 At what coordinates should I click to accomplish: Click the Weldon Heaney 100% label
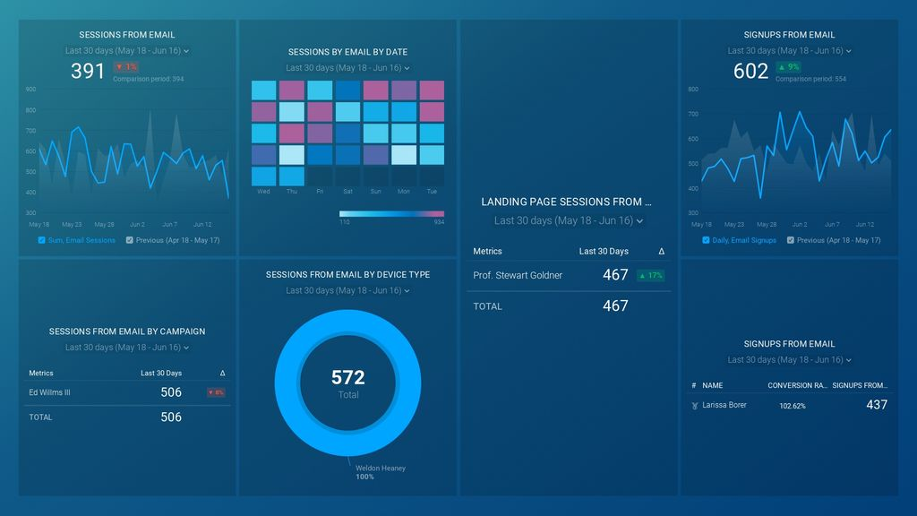[380, 472]
